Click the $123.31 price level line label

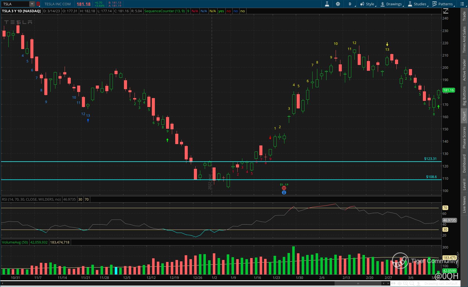430,159
